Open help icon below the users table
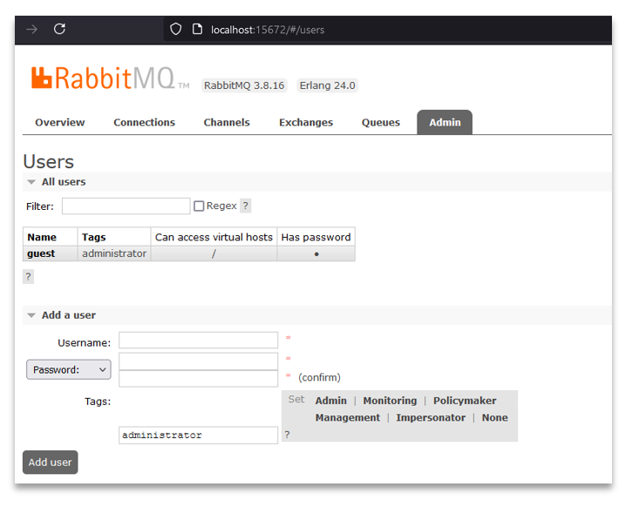 [28, 277]
